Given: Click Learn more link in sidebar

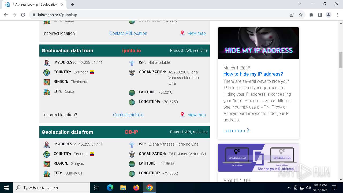Looking at the screenshot, I should 236,131.
